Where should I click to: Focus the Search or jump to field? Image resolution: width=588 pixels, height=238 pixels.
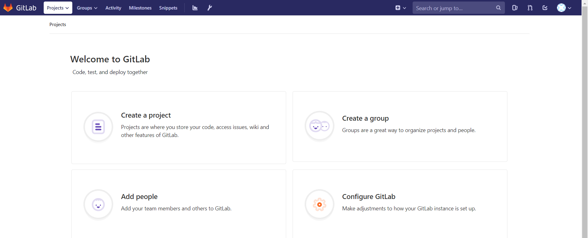coord(458,8)
